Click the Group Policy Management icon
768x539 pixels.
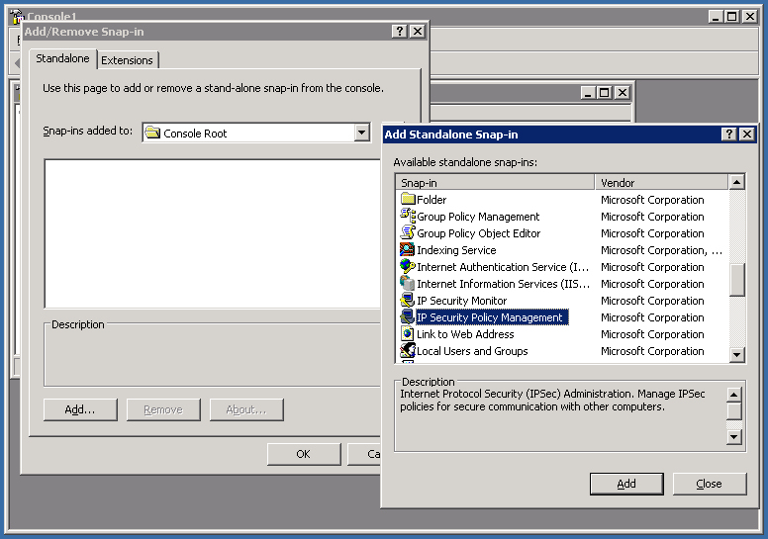pyautogui.click(x=407, y=217)
